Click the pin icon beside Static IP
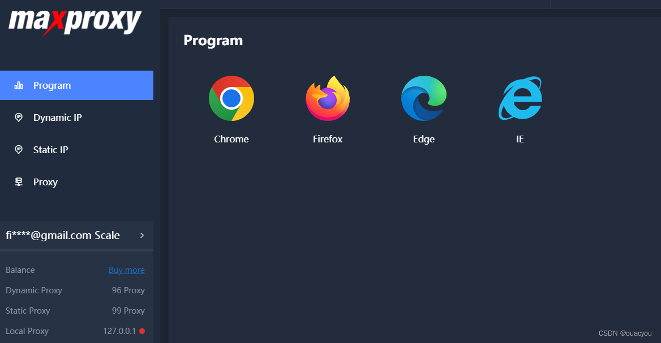The width and height of the screenshot is (661, 343). 19,149
